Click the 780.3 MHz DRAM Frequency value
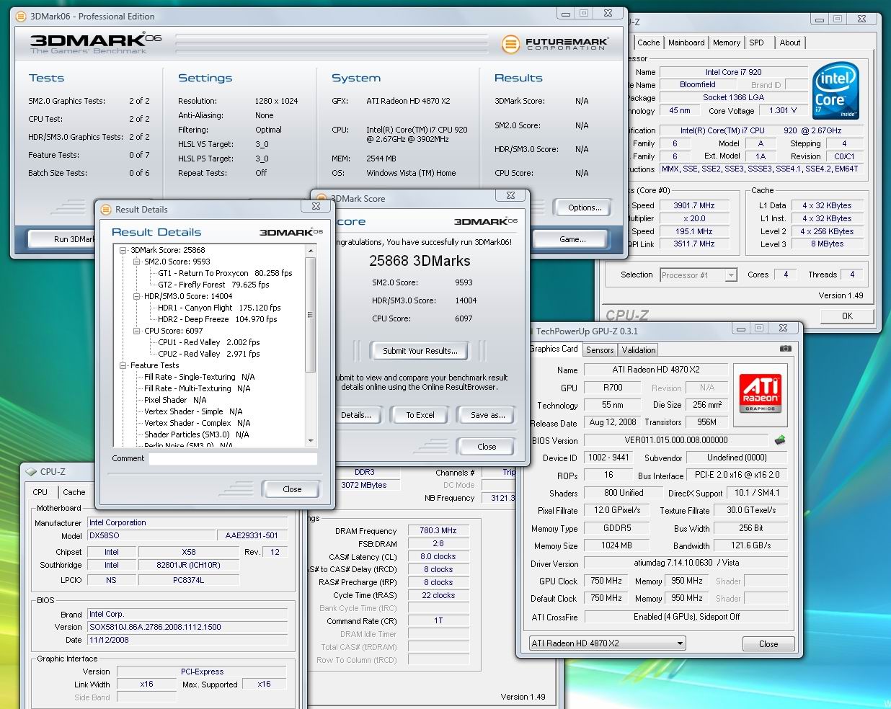The height and width of the screenshot is (709, 891). [x=438, y=530]
